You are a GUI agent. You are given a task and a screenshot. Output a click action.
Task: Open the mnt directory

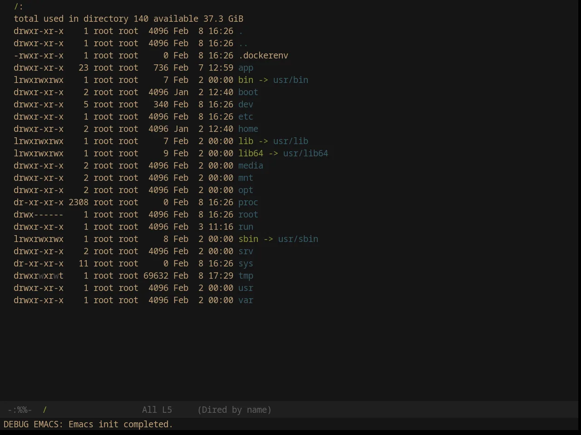(246, 178)
